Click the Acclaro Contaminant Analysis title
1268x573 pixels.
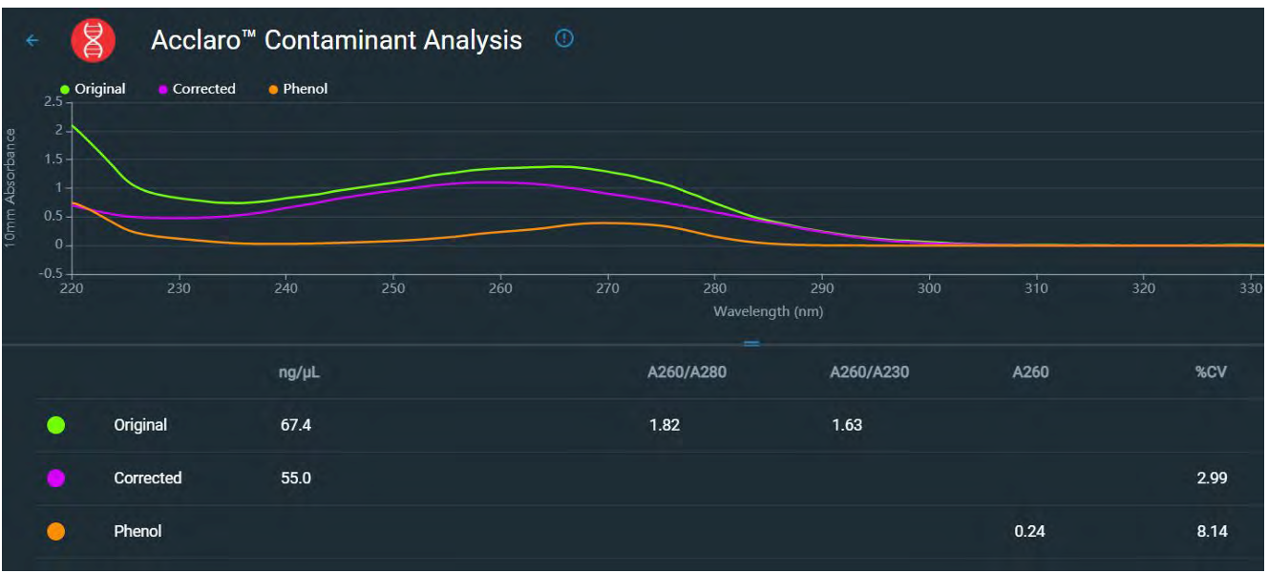(x=336, y=40)
